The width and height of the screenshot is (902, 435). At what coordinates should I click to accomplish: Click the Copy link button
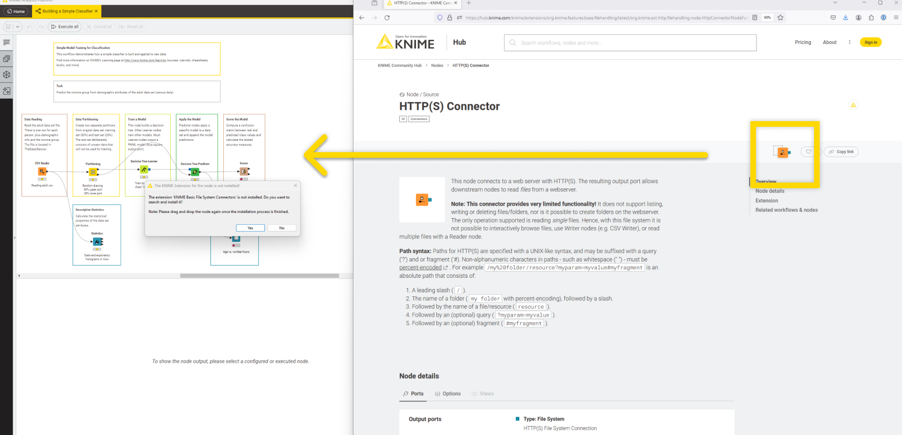tap(841, 152)
